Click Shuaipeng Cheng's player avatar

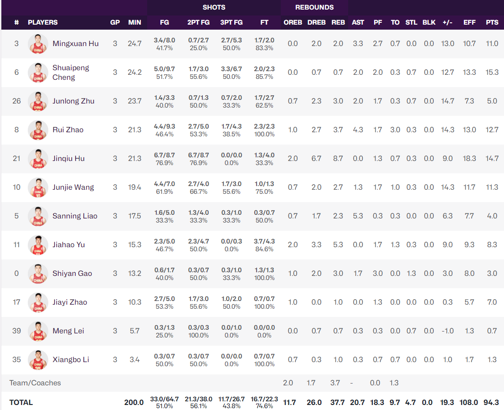(x=38, y=73)
